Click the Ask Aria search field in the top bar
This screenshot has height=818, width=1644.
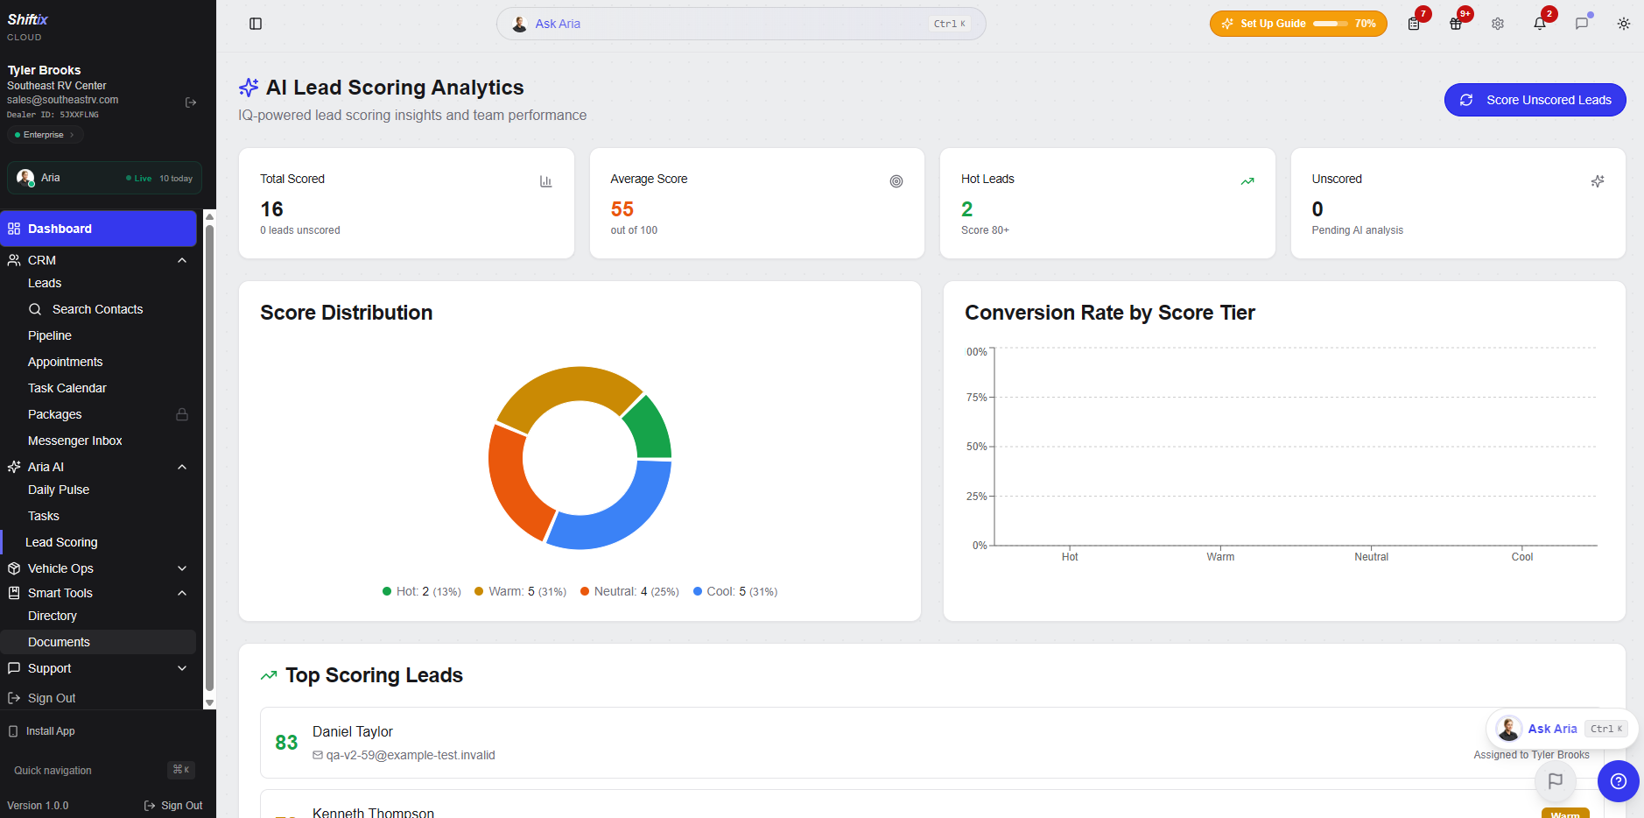741,24
